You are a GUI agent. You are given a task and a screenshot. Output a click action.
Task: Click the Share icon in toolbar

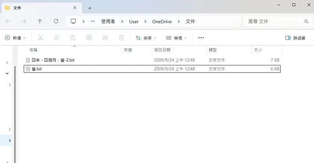(105, 38)
